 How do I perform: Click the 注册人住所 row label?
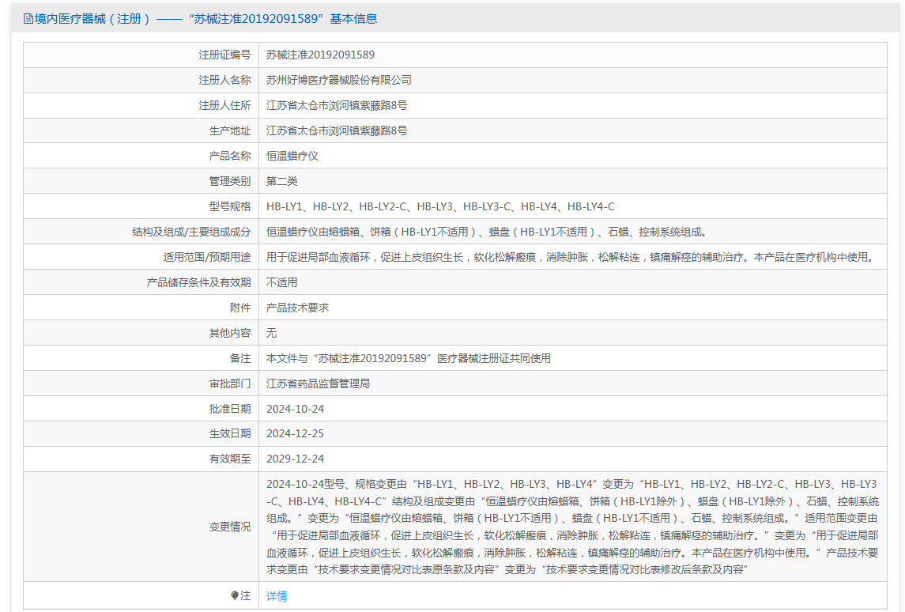click(x=224, y=105)
